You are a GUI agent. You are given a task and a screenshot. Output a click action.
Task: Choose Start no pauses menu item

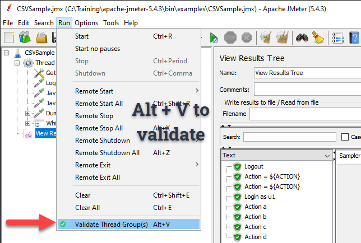(129, 49)
